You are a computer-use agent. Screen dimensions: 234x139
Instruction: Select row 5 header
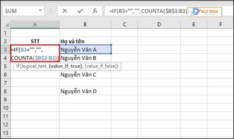(5, 66)
